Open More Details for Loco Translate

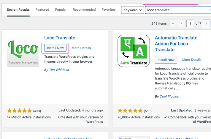point(81,48)
